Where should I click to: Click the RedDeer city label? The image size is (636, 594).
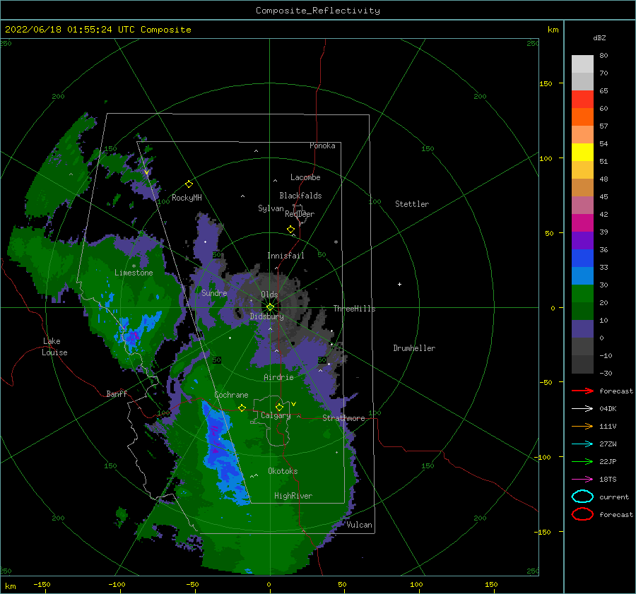click(x=300, y=214)
